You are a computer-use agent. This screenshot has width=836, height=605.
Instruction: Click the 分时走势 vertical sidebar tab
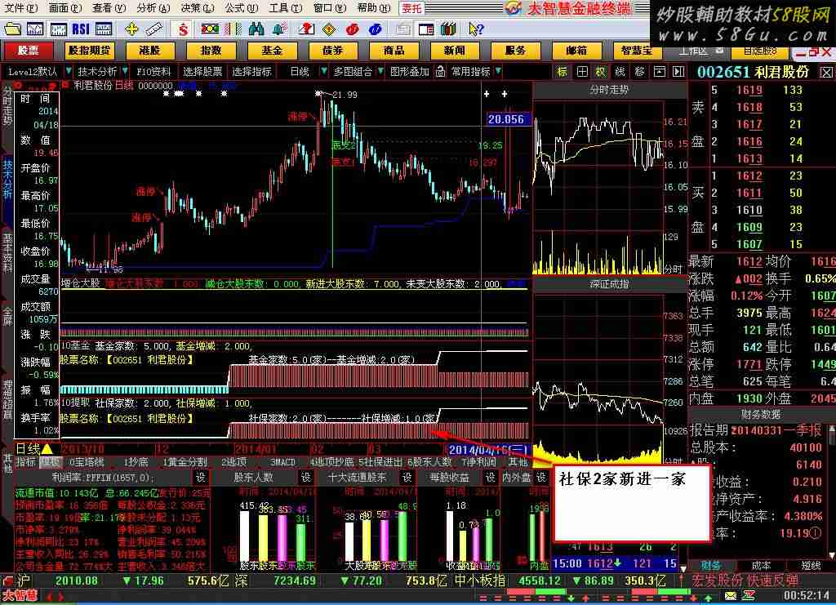[x=7, y=105]
